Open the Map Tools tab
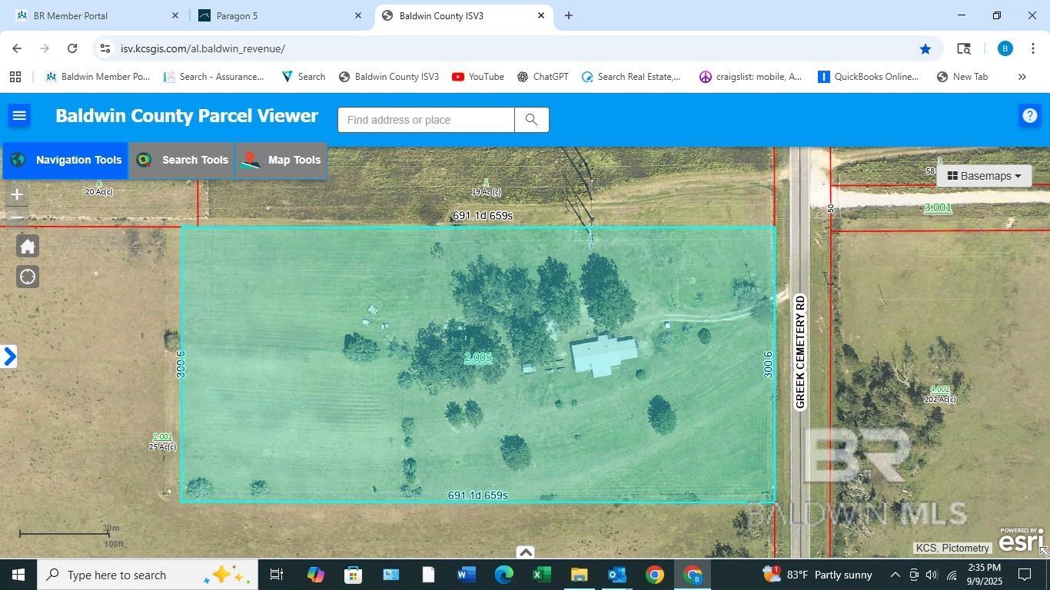 [281, 160]
